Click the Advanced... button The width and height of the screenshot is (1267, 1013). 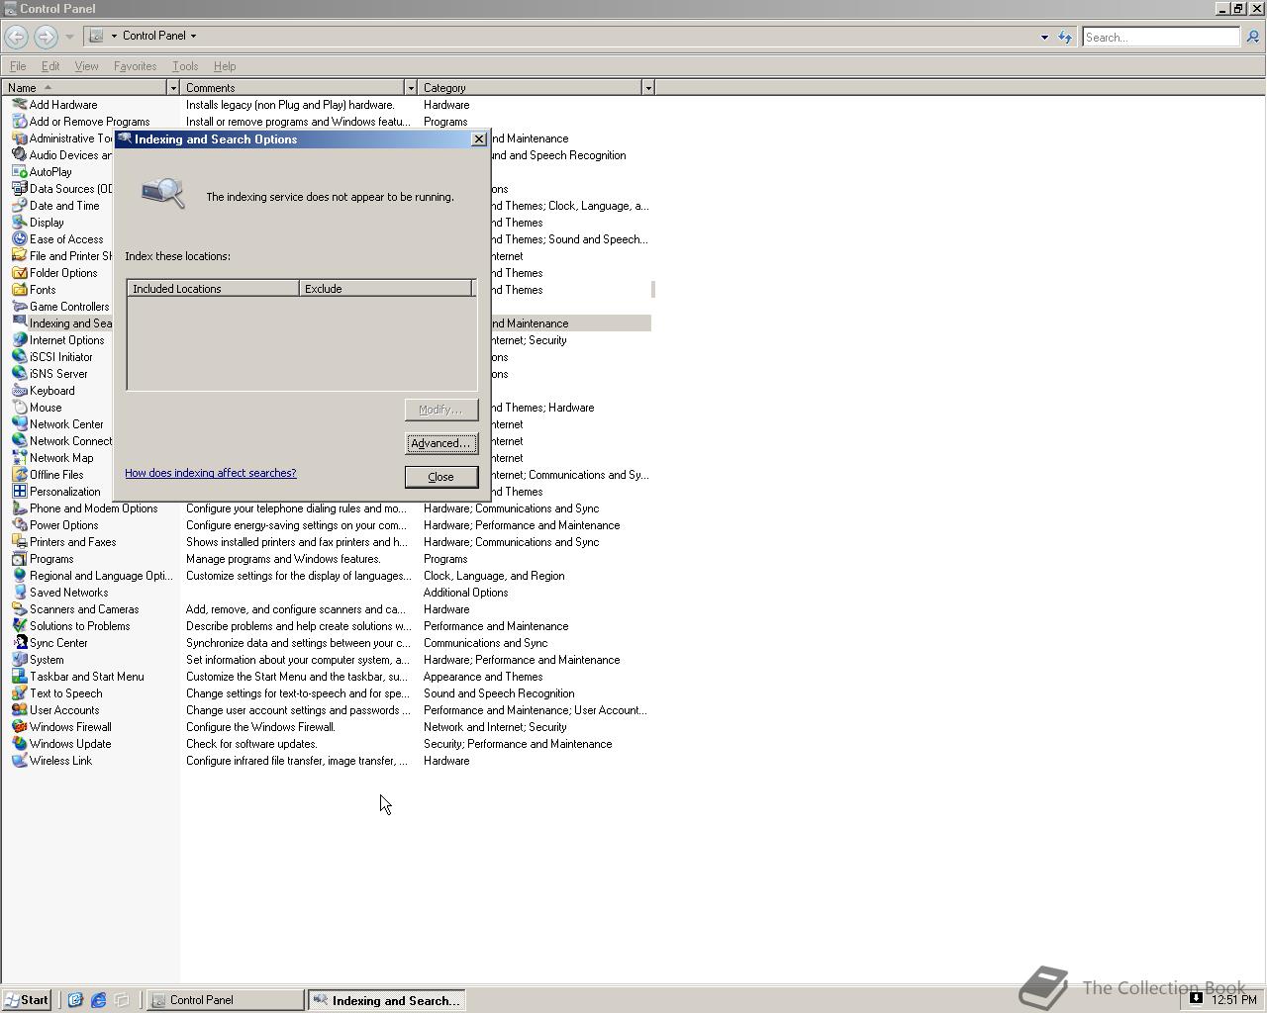coord(441,443)
